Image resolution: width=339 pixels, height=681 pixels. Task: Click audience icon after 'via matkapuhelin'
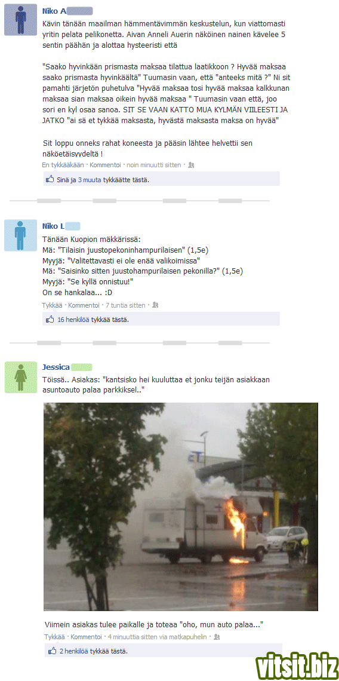[217, 637]
